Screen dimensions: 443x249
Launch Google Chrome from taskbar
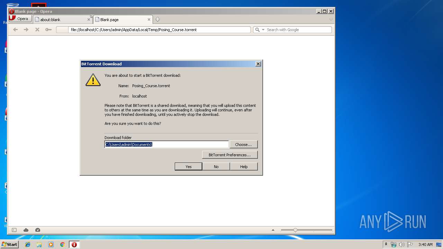click(x=62, y=245)
